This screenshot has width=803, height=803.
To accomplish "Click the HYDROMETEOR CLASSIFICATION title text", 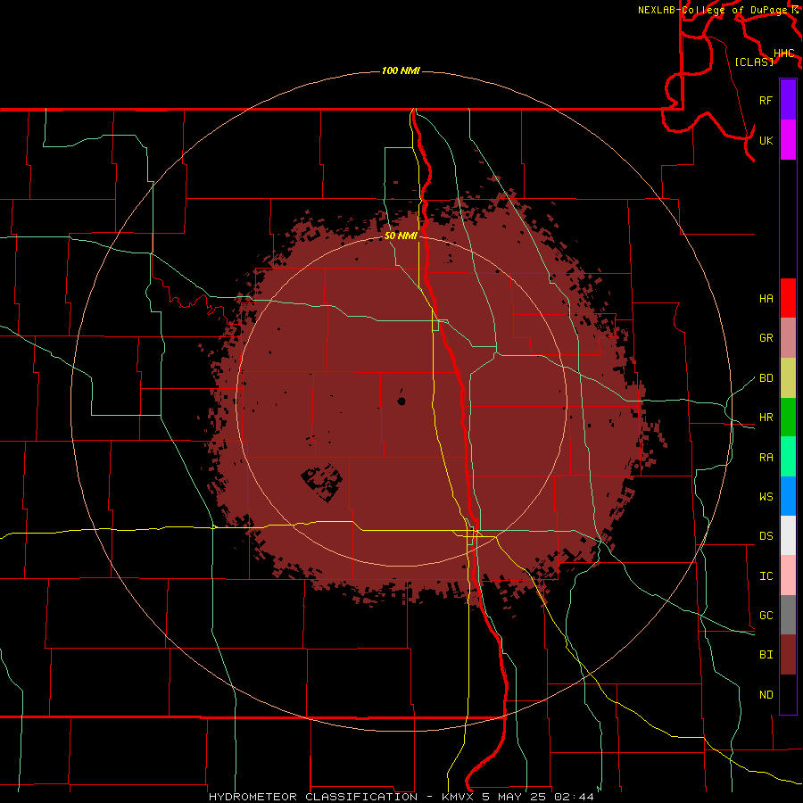I will tap(313, 797).
